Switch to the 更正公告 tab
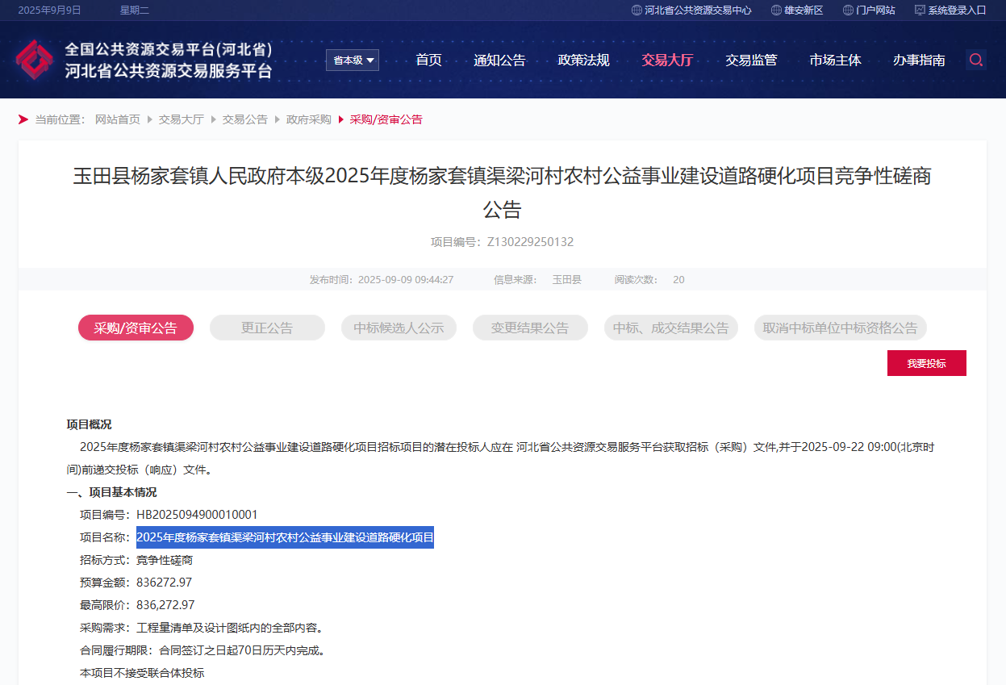Image resolution: width=1006 pixels, height=685 pixels. point(267,328)
